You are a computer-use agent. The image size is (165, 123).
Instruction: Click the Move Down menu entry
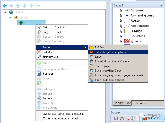[x=62, y=108]
